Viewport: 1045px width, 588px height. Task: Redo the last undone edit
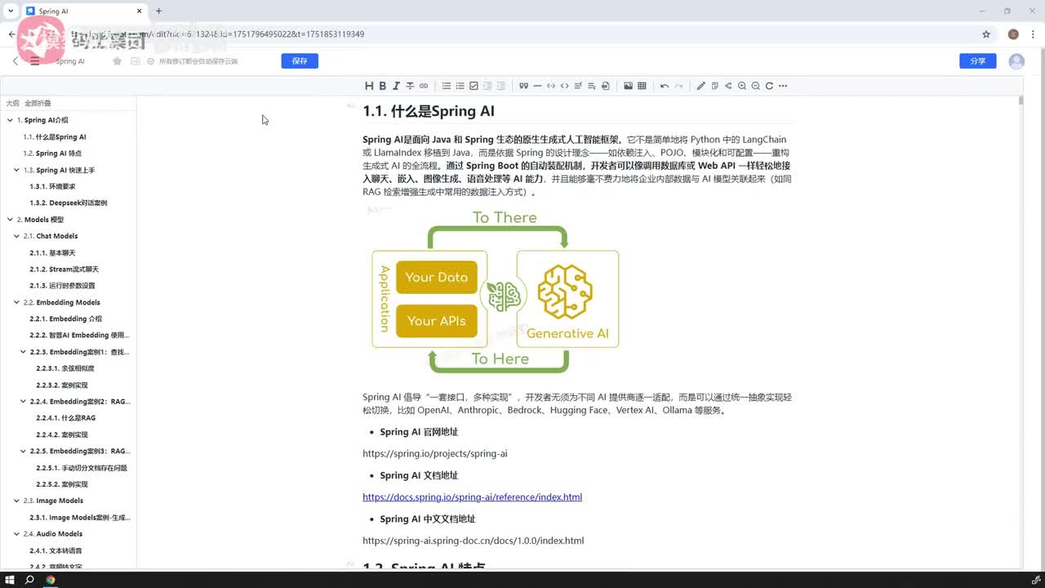(678, 86)
